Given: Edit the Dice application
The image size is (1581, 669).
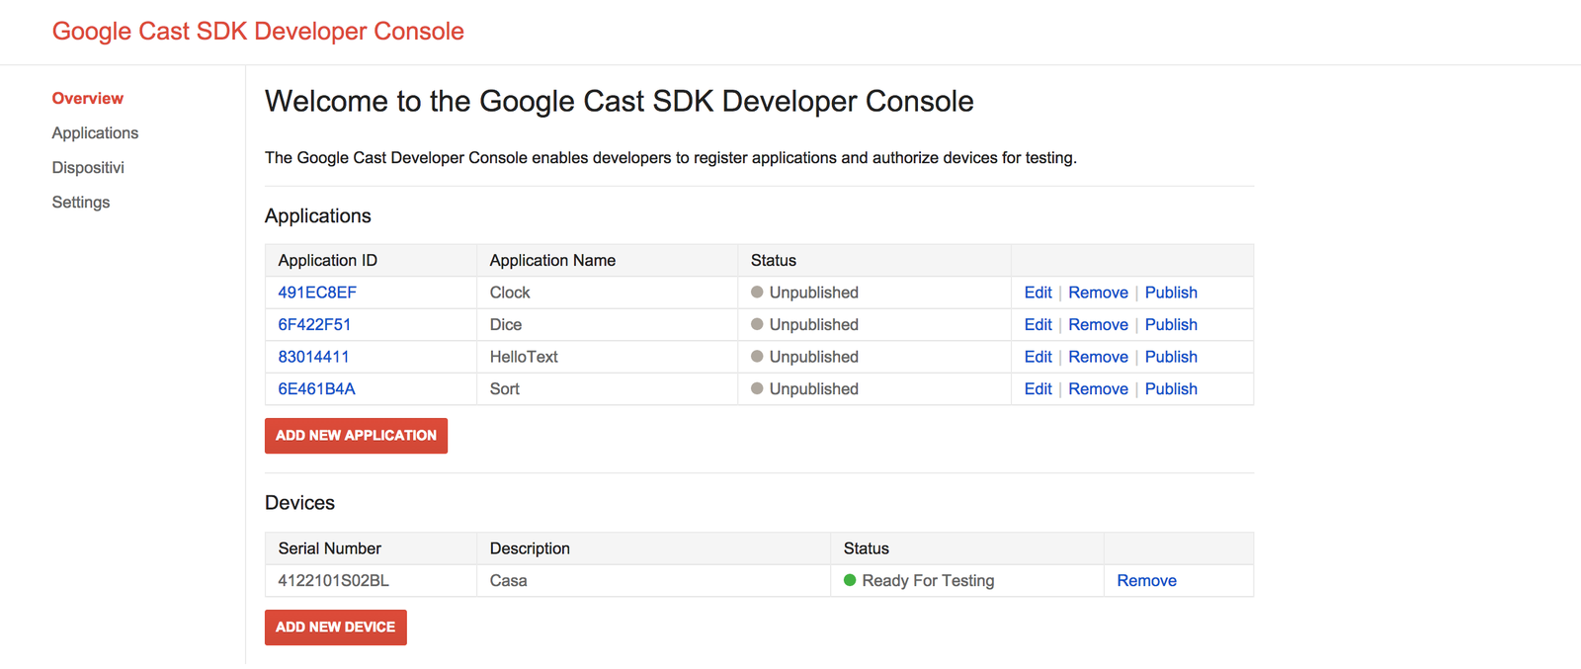Looking at the screenshot, I should pos(1038,325).
